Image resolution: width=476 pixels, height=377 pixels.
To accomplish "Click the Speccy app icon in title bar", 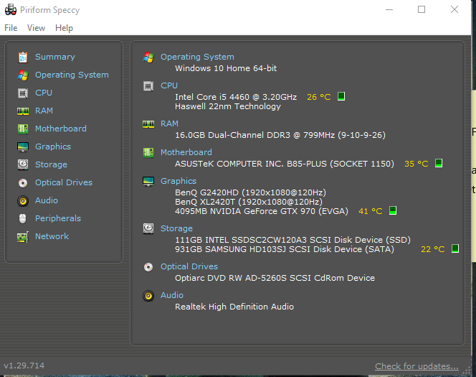I will coord(11,10).
